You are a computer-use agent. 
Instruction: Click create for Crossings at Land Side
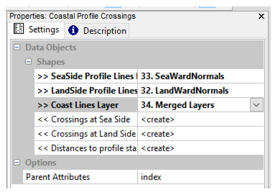[x=157, y=134]
